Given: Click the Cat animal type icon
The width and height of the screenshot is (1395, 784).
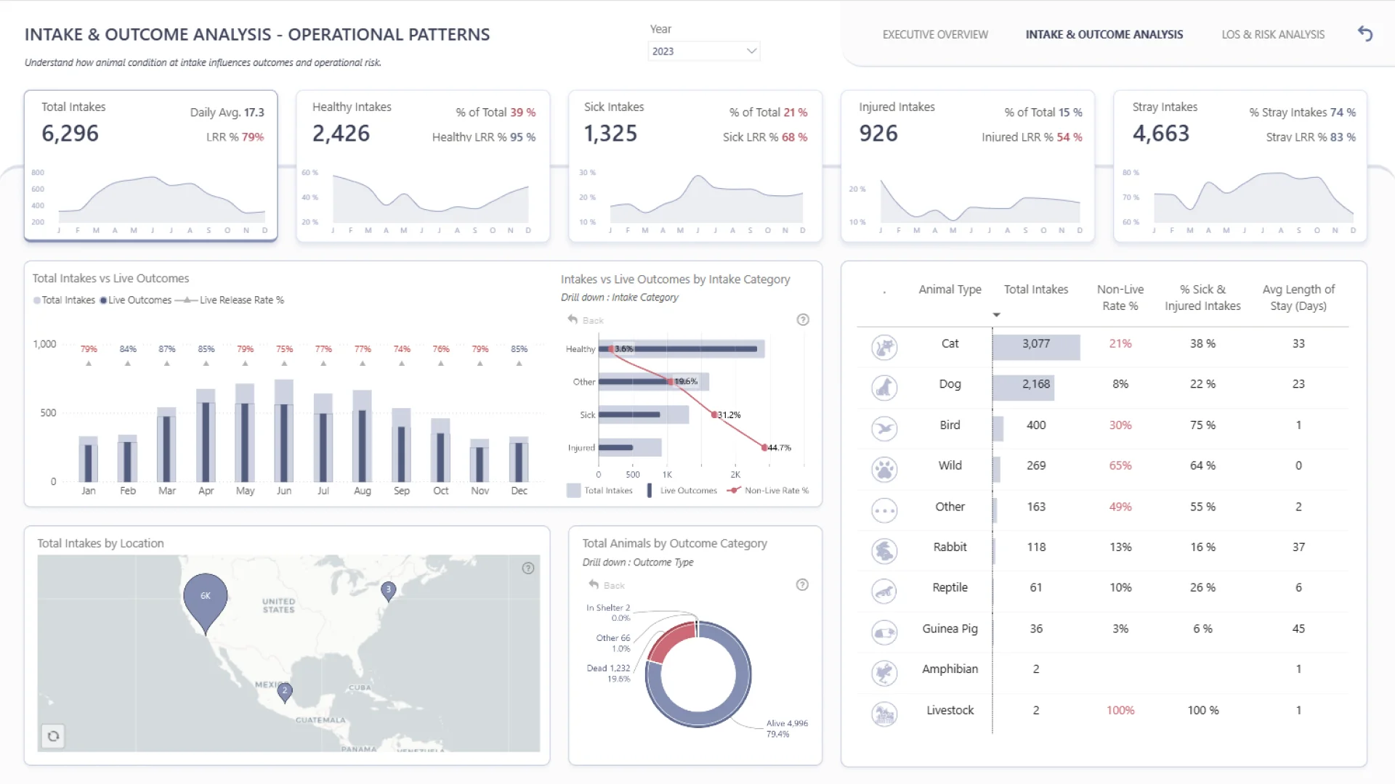Looking at the screenshot, I should [884, 347].
